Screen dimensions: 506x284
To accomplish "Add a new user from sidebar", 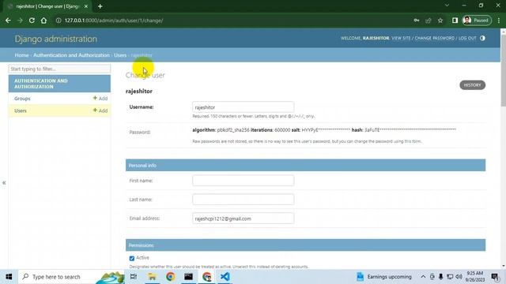I will [x=100, y=110].
